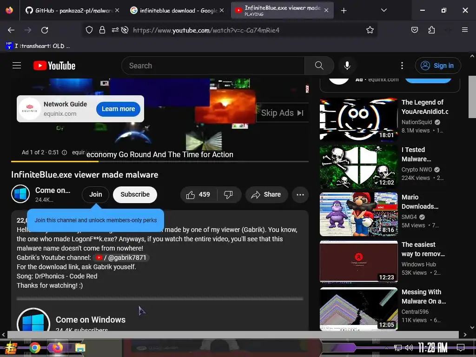Open the transheart OLD bookmark
The height and width of the screenshot is (357, 476).
click(x=38, y=46)
